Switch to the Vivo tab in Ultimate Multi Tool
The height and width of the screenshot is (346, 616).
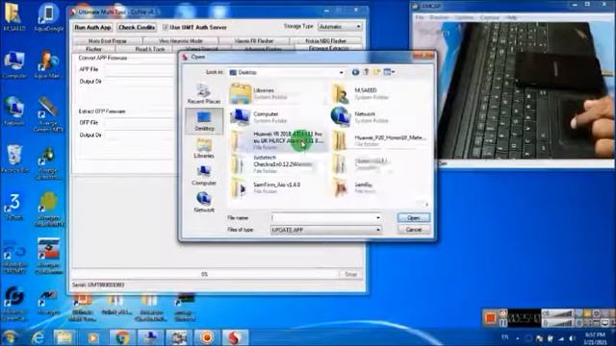click(180, 40)
